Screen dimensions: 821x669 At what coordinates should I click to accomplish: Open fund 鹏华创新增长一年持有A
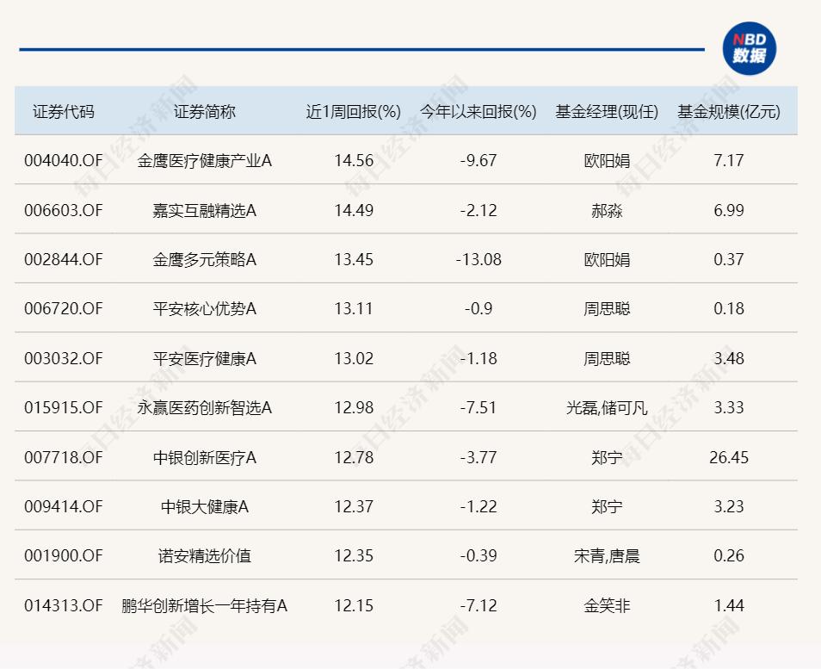tap(204, 606)
